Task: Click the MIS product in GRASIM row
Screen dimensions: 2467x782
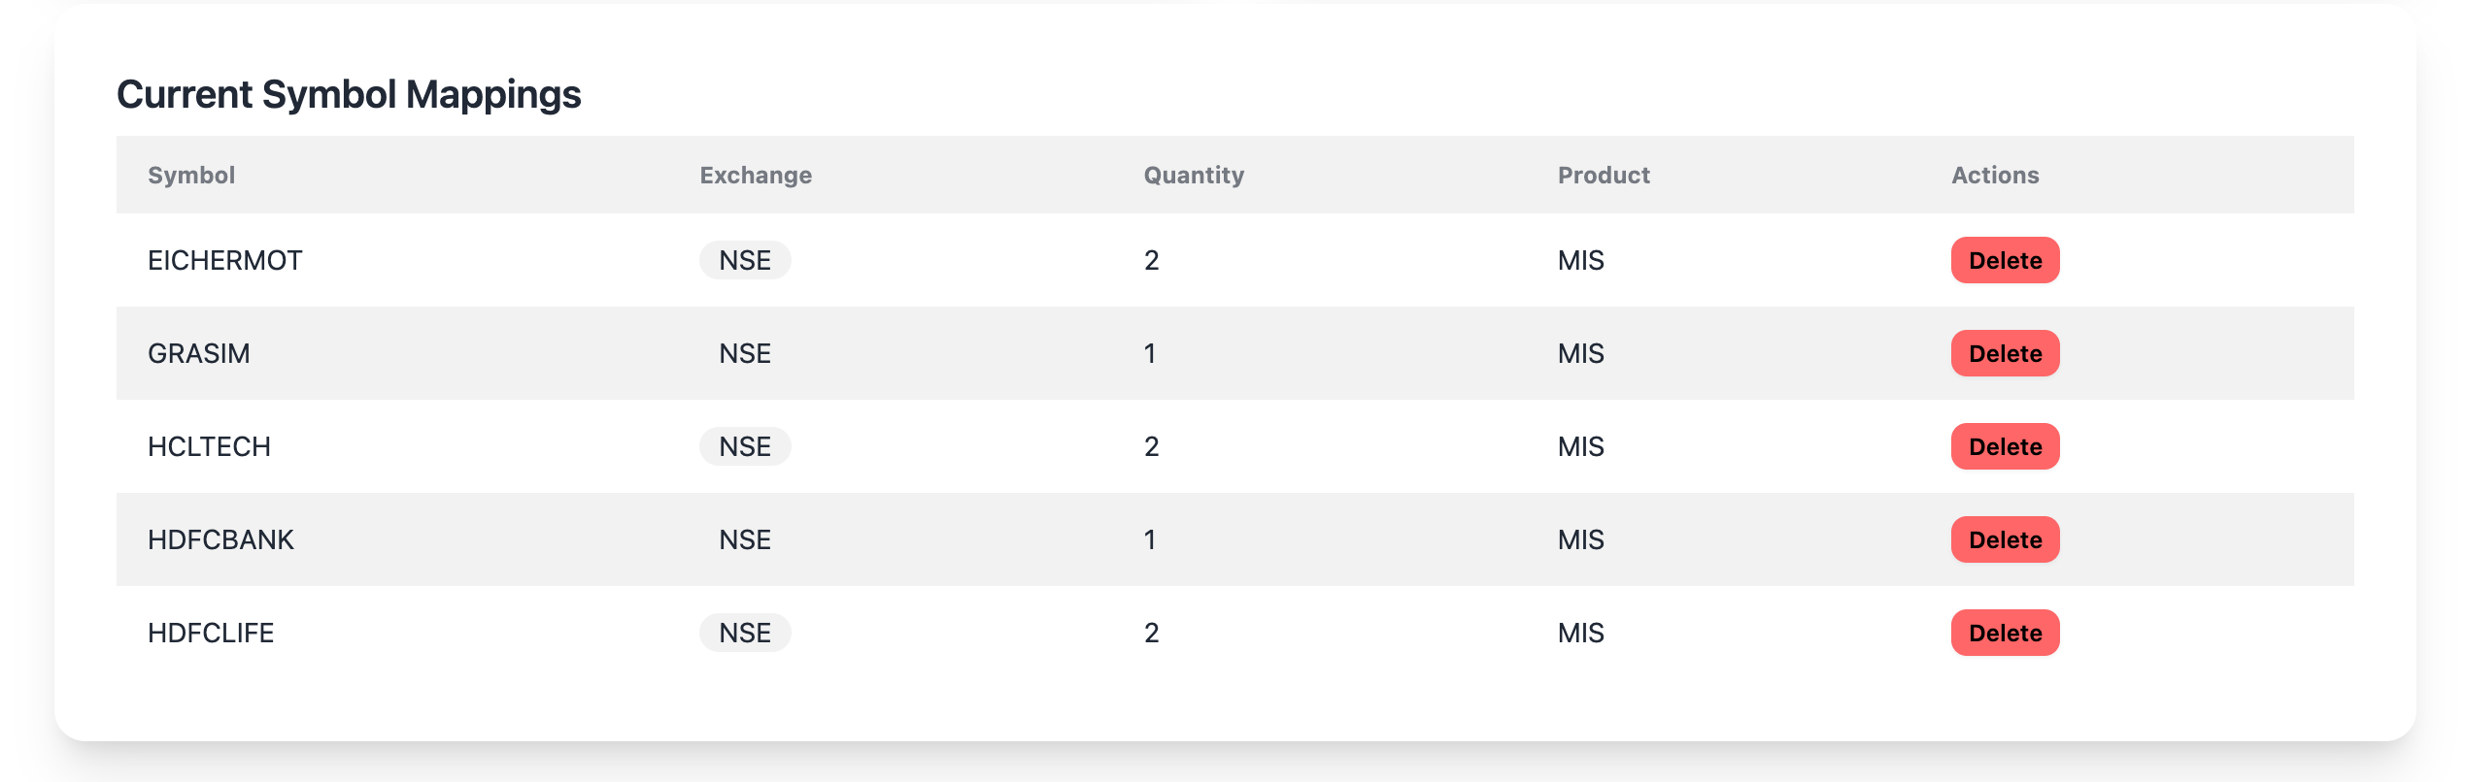Action: (x=1581, y=353)
